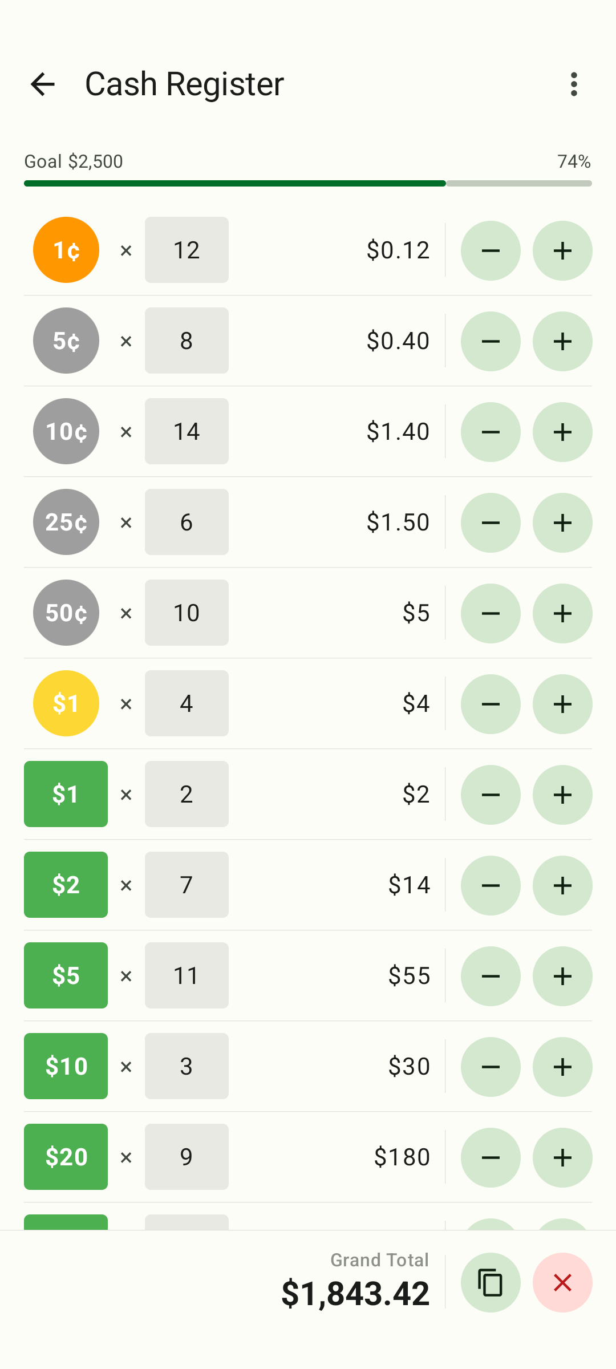Clear all counts with red X
This screenshot has width=616, height=1369.
click(562, 1283)
